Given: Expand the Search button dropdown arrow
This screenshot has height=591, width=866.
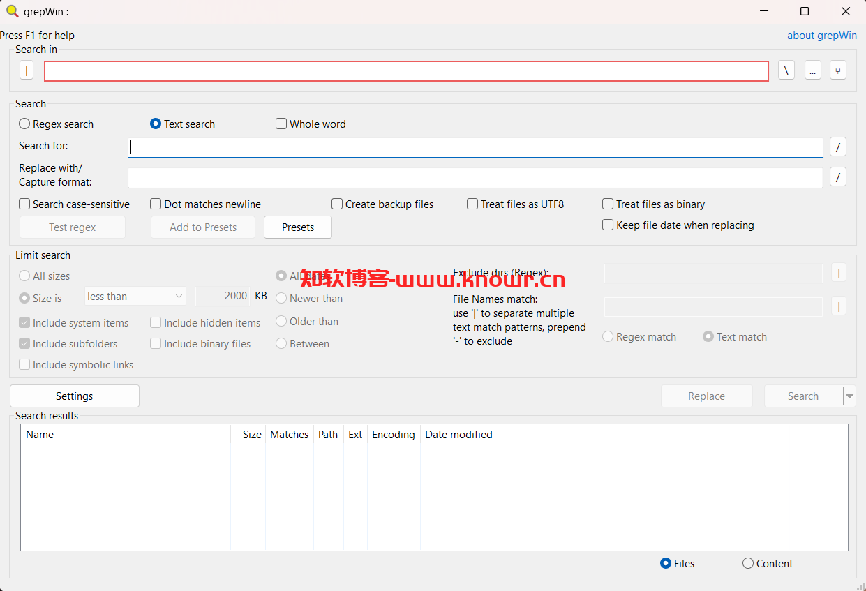Looking at the screenshot, I should tap(849, 396).
